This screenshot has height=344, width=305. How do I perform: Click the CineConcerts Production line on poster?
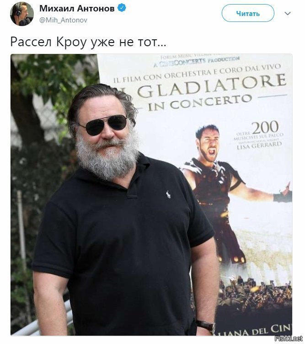coord(196,61)
